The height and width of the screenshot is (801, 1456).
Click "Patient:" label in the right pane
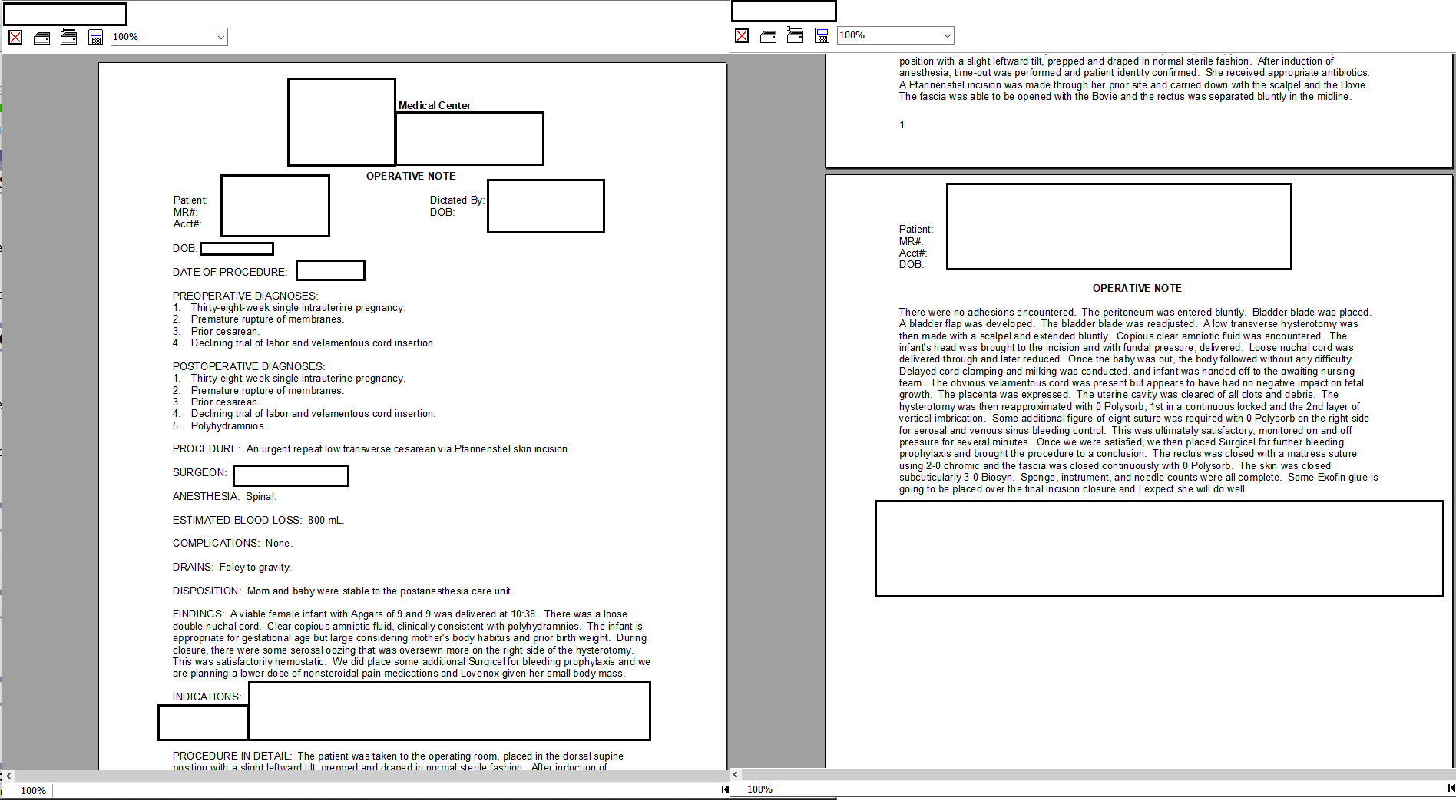[x=916, y=229]
